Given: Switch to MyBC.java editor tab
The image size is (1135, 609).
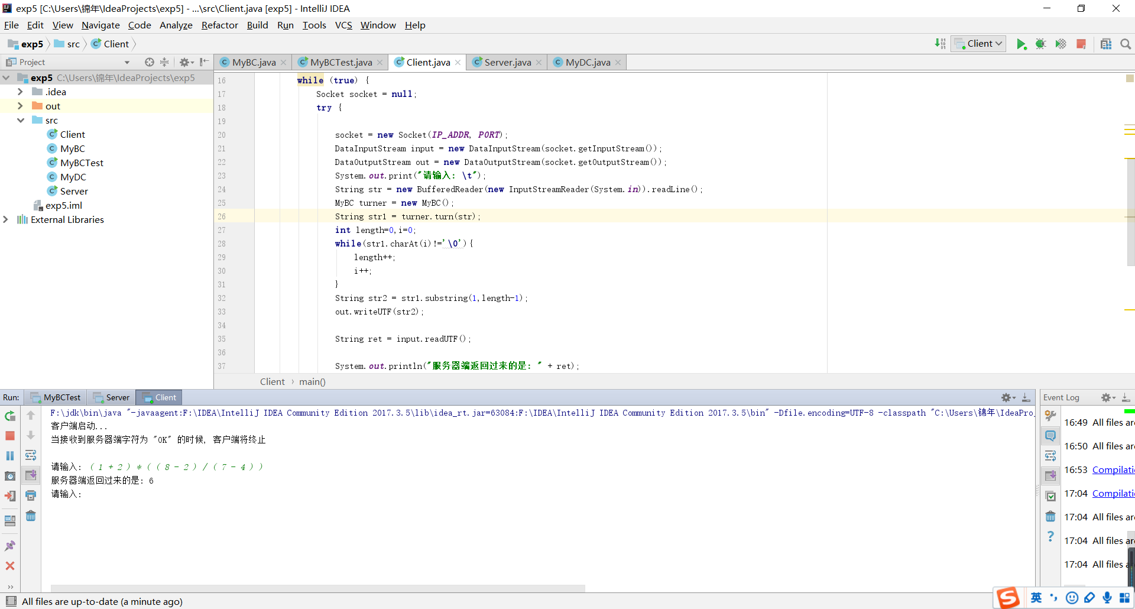Looking at the screenshot, I should tap(254, 62).
